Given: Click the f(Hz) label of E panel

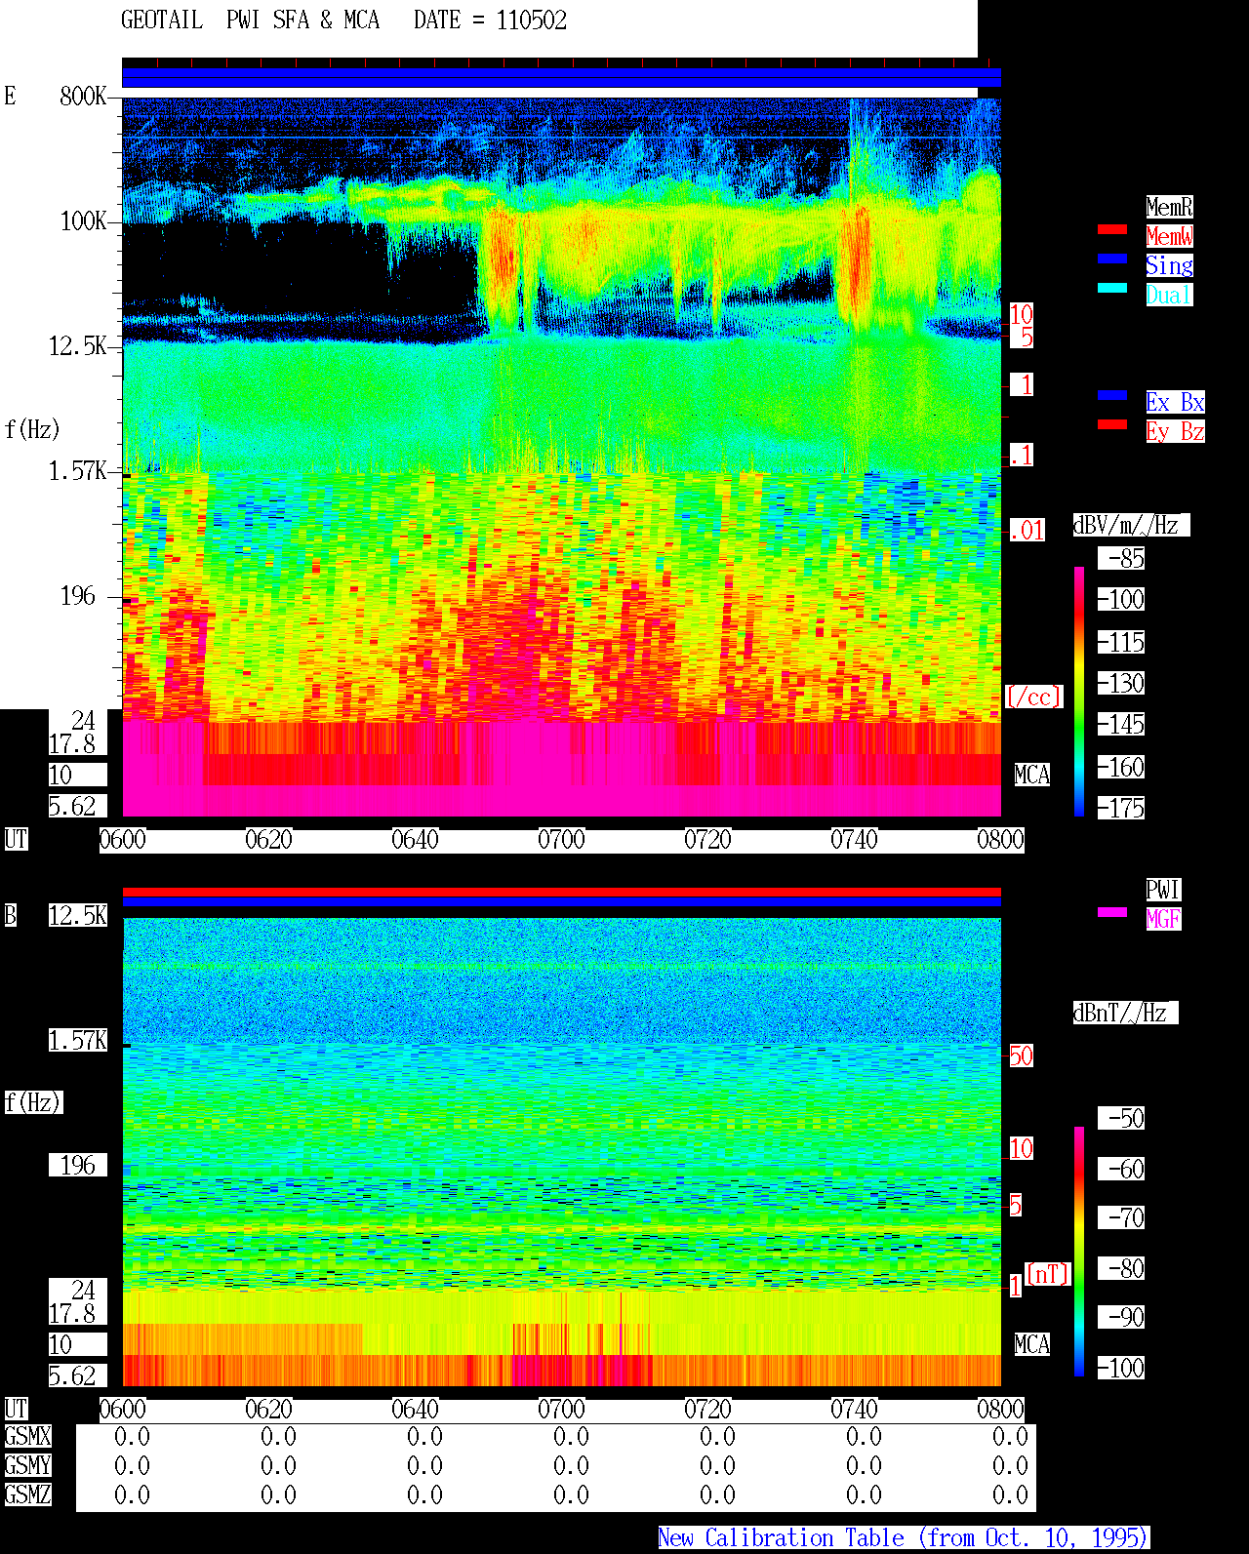Looking at the screenshot, I should coord(33,429).
